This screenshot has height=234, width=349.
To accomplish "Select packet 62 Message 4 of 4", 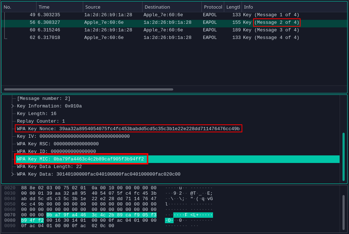I will (x=174, y=37).
